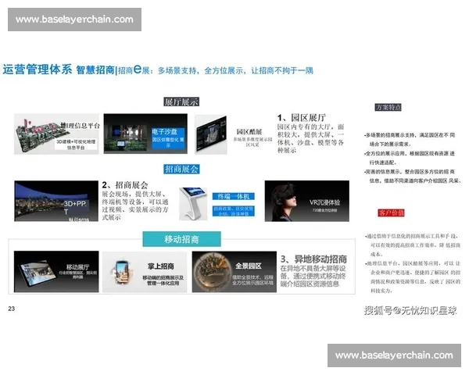The width and height of the screenshot is (469, 375).
Task: Click the teal 移动招商 banner
Action: click(x=181, y=239)
